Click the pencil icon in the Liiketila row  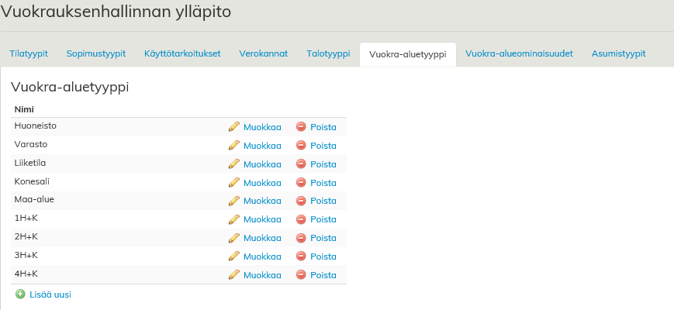click(234, 164)
